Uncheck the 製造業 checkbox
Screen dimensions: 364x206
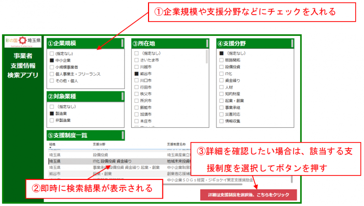52,114
